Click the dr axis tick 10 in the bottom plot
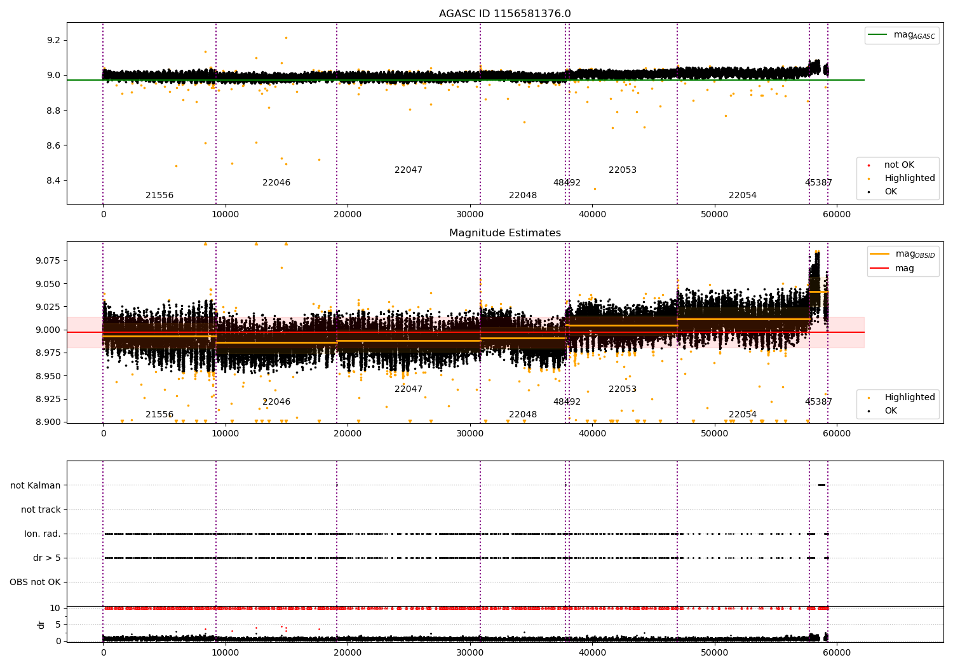This screenshot has height=667, width=953. 55,609
